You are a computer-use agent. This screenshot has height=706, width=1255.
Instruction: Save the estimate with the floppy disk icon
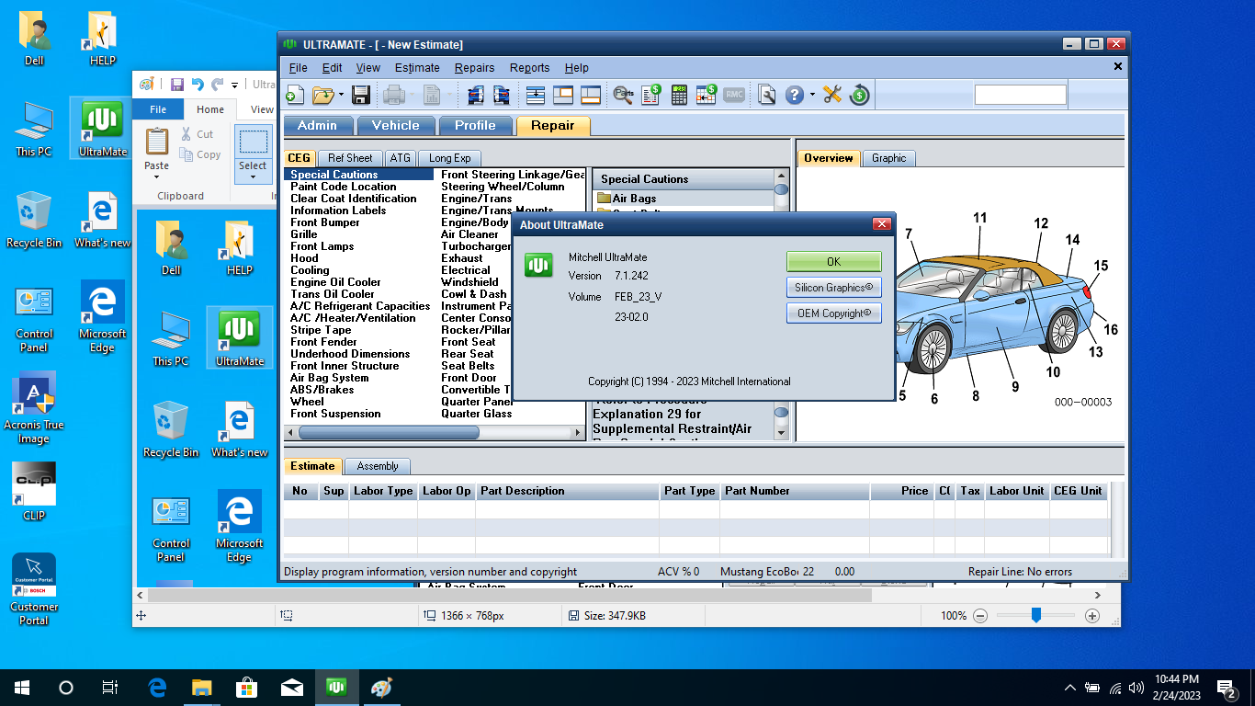[x=361, y=95]
